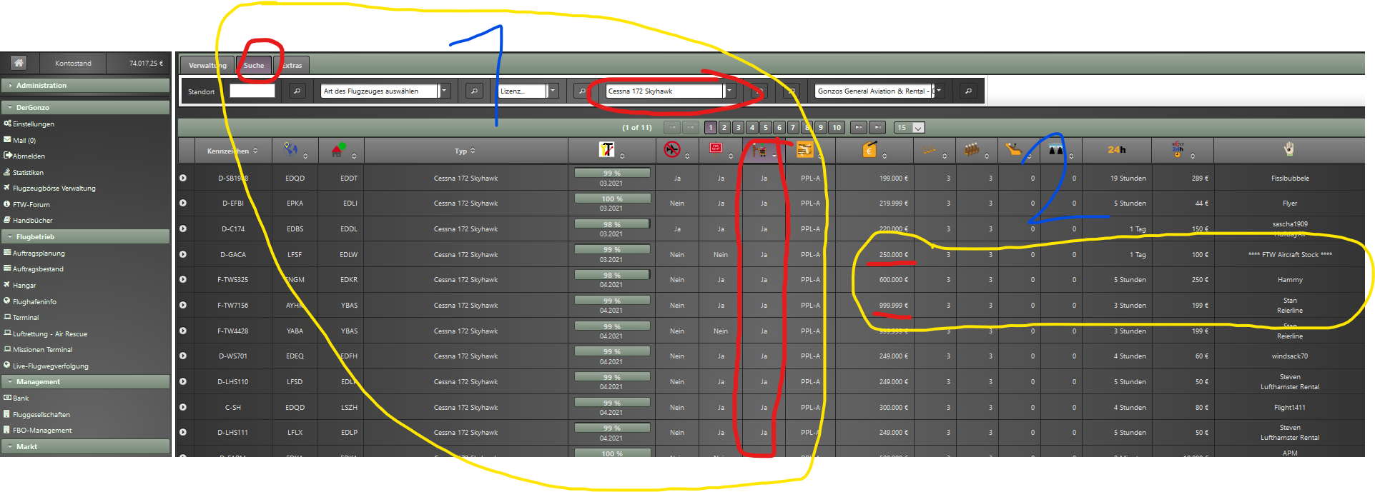Click the home icon above the sidebar
The image size is (1375, 492).
pyautogui.click(x=19, y=63)
